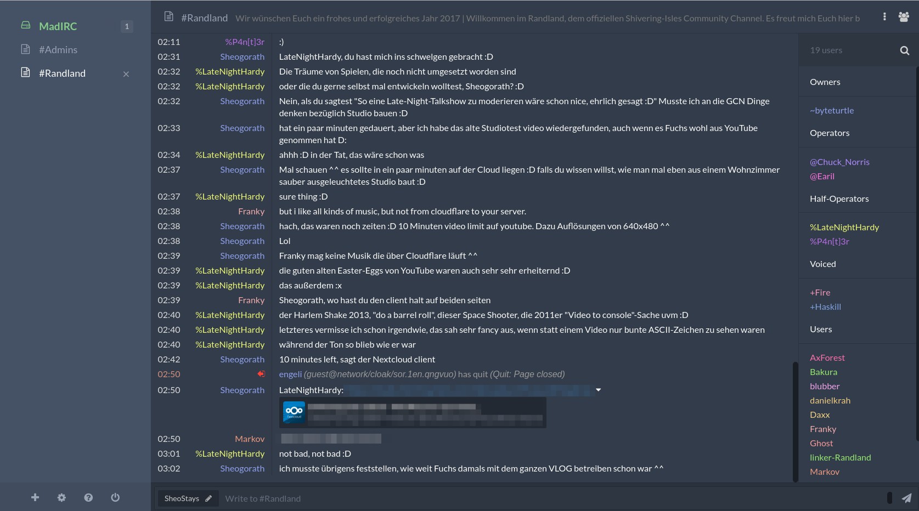Click into the Write to #Randland field
This screenshot has height=511, width=919.
pos(551,498)
